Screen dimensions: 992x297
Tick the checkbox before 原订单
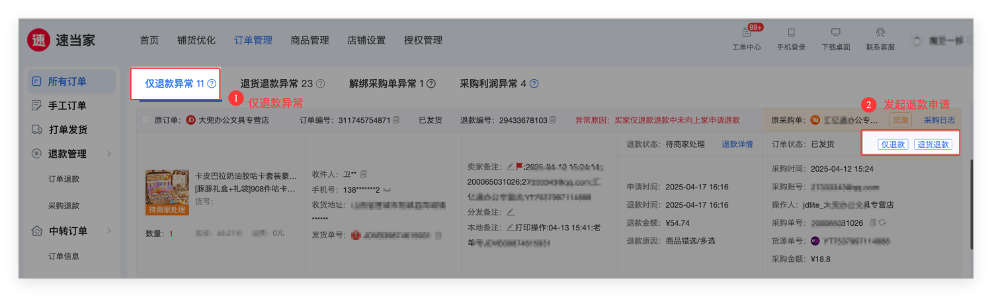pyautogui.click(x=145, y=120)
